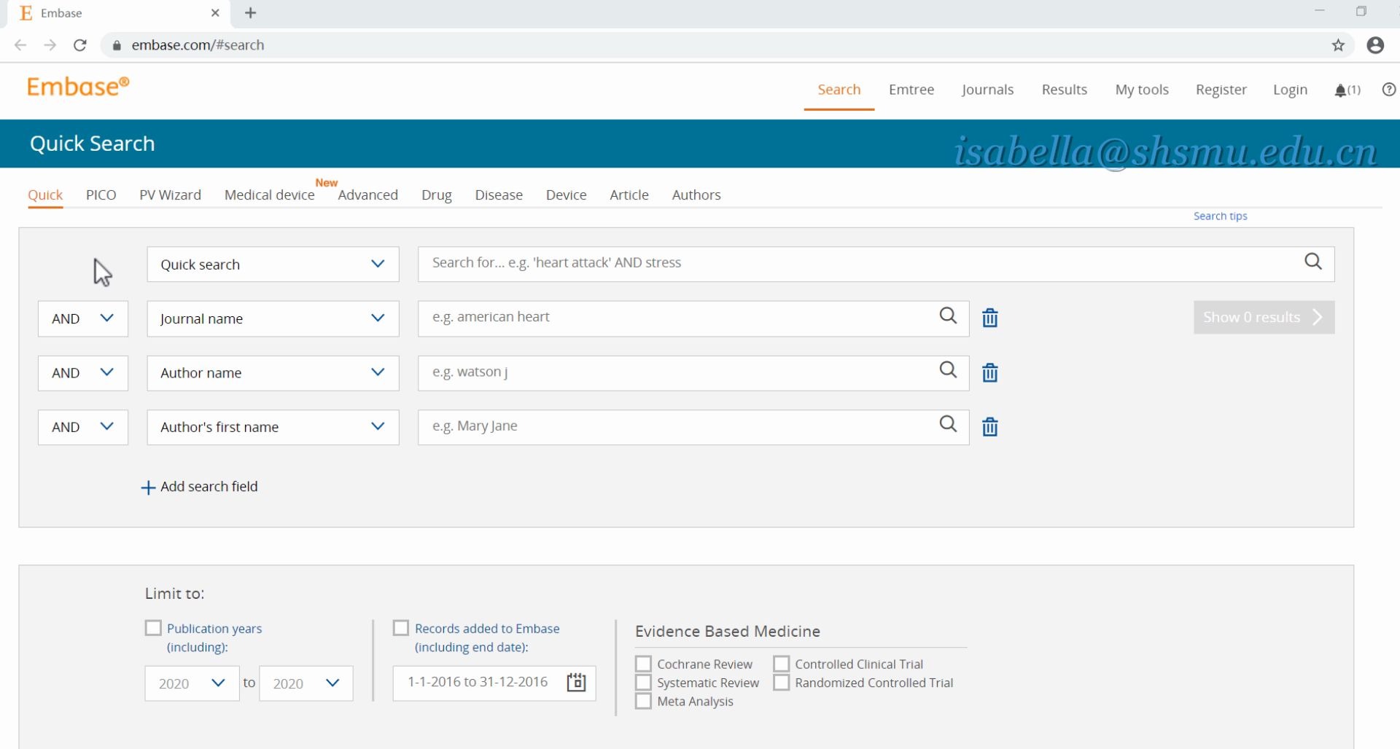1400x749 pixels.
Task: Reload the page in the browser
Action: tap(80, 45)
